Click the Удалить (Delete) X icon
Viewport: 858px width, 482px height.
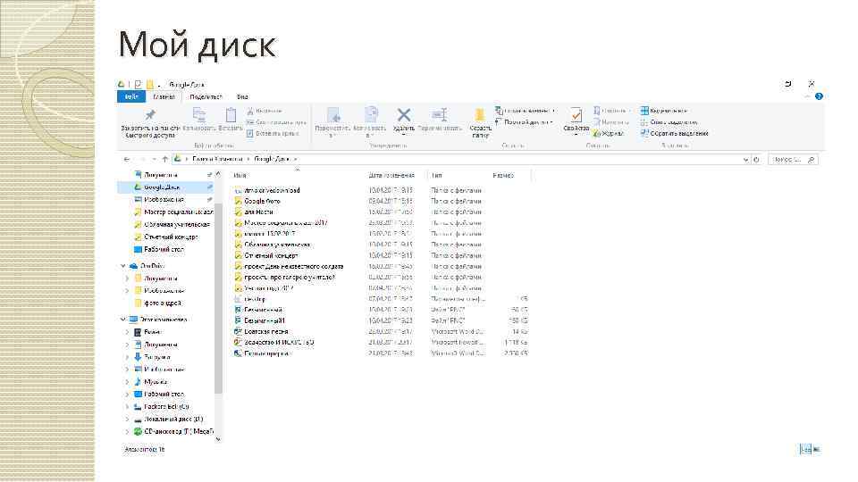[x=404, y=115]
